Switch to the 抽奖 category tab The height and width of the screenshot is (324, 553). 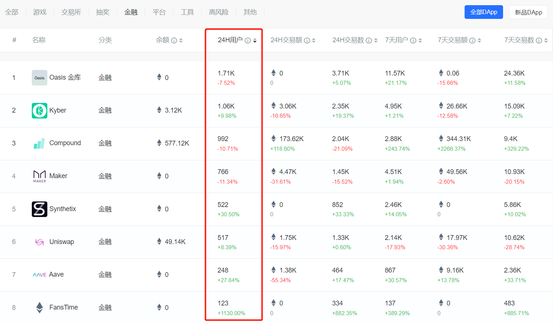click(x=103, y=12)
